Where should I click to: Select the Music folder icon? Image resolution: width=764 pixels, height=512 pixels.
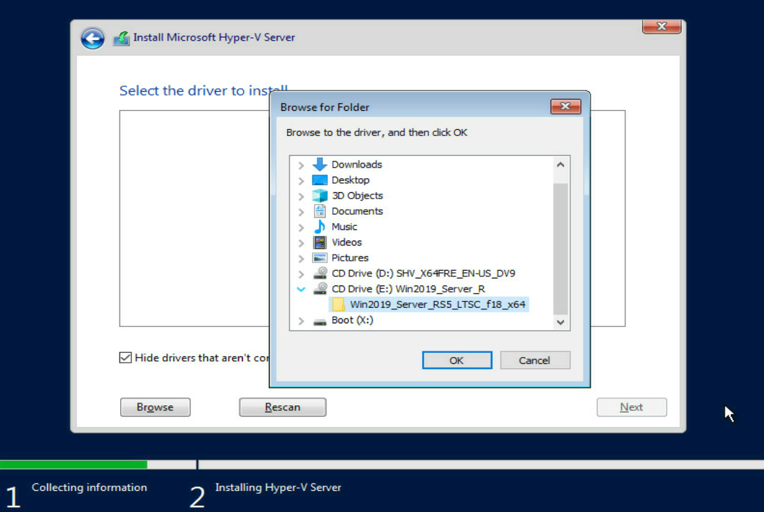coord(320,227)
